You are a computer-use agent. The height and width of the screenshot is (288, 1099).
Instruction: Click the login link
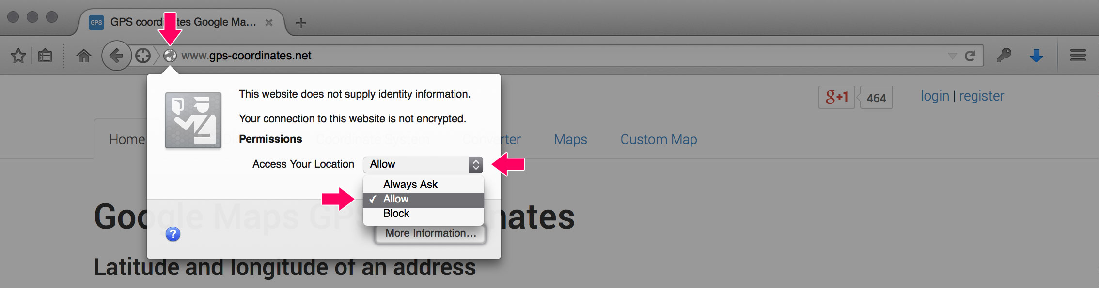[x=935, y=96]
